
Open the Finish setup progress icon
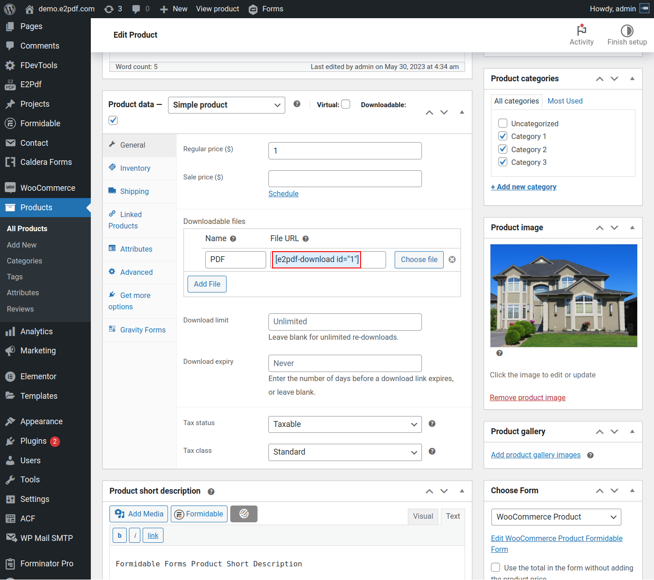[627, 30]
